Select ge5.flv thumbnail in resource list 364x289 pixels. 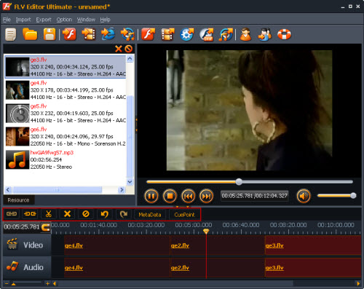(17, 114)
